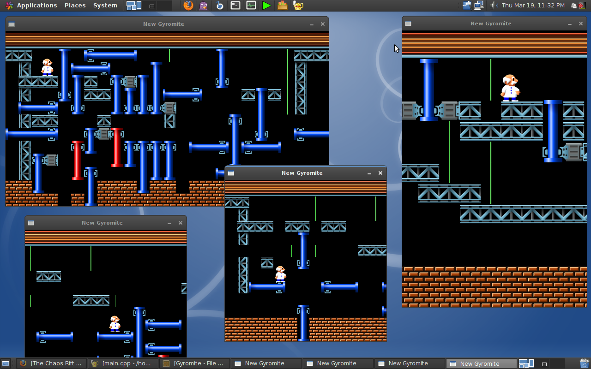This screenshot has height=369, width=591.
Task: Click the professor sprite in the cut-off bottom Gyromite window
Action: (115, 324)
